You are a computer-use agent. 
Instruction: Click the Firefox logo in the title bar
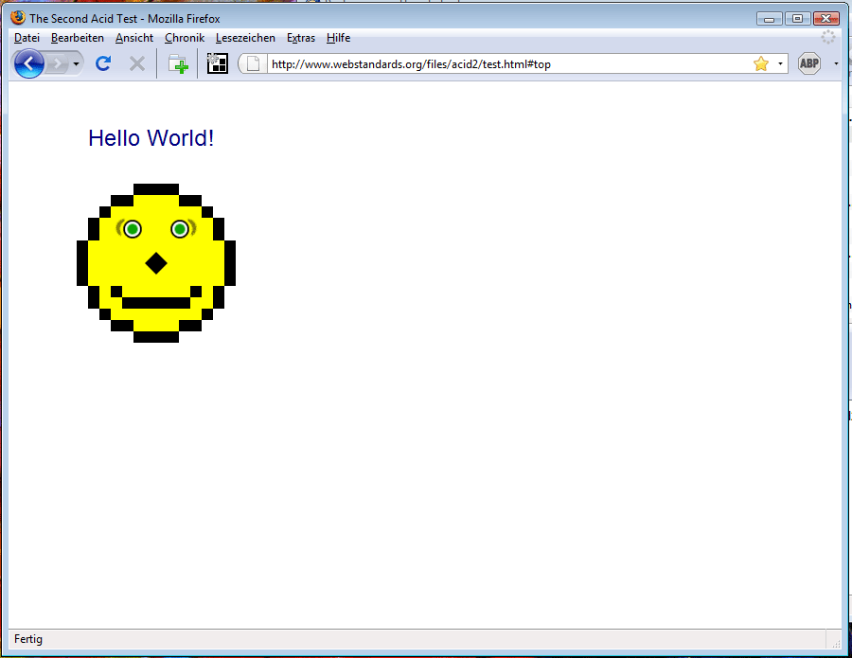pyautogui.click(x=18, y=17)
